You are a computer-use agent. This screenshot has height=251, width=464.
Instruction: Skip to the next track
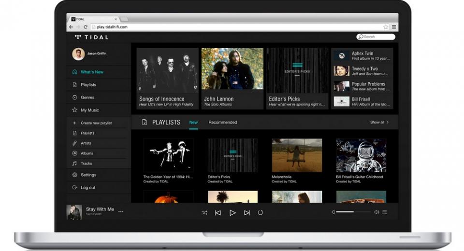pyautogui.click(x=247, y=212)
